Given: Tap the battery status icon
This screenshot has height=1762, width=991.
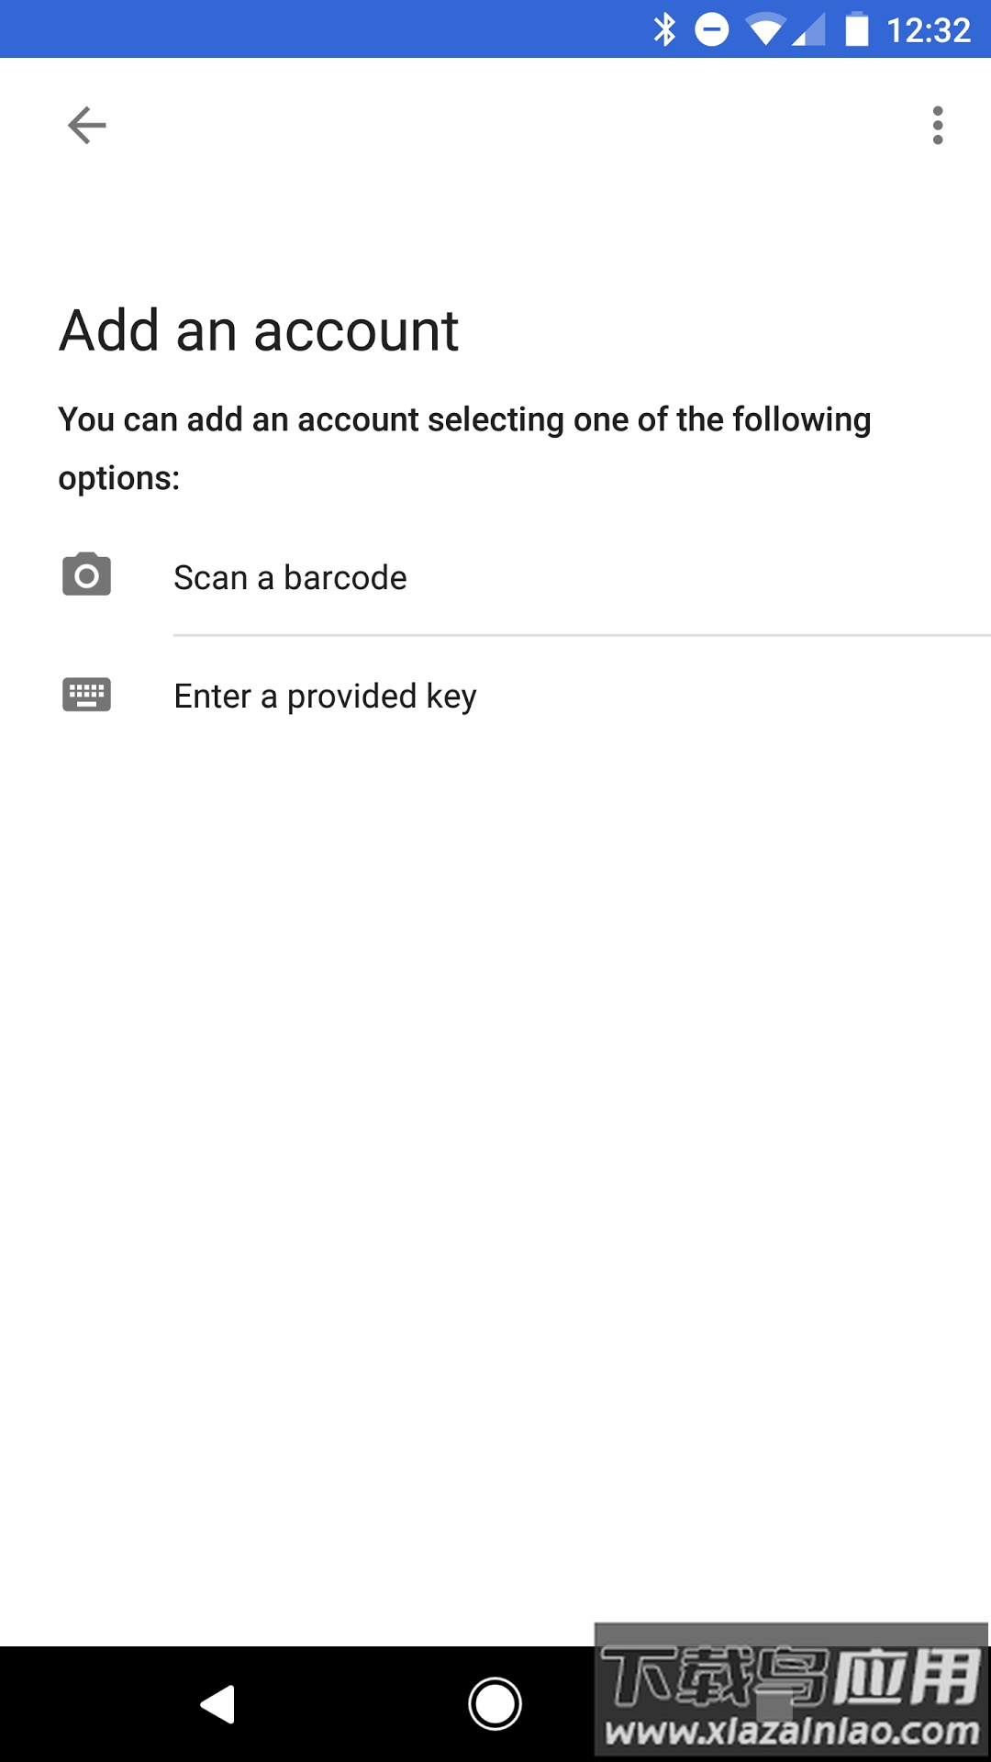Looking at the screenshot, I should [856, 29].
